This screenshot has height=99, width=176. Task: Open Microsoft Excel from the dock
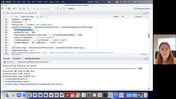46,95
